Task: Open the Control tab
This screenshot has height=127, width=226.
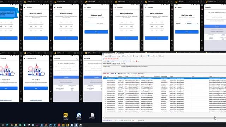Action: [105, 56]
